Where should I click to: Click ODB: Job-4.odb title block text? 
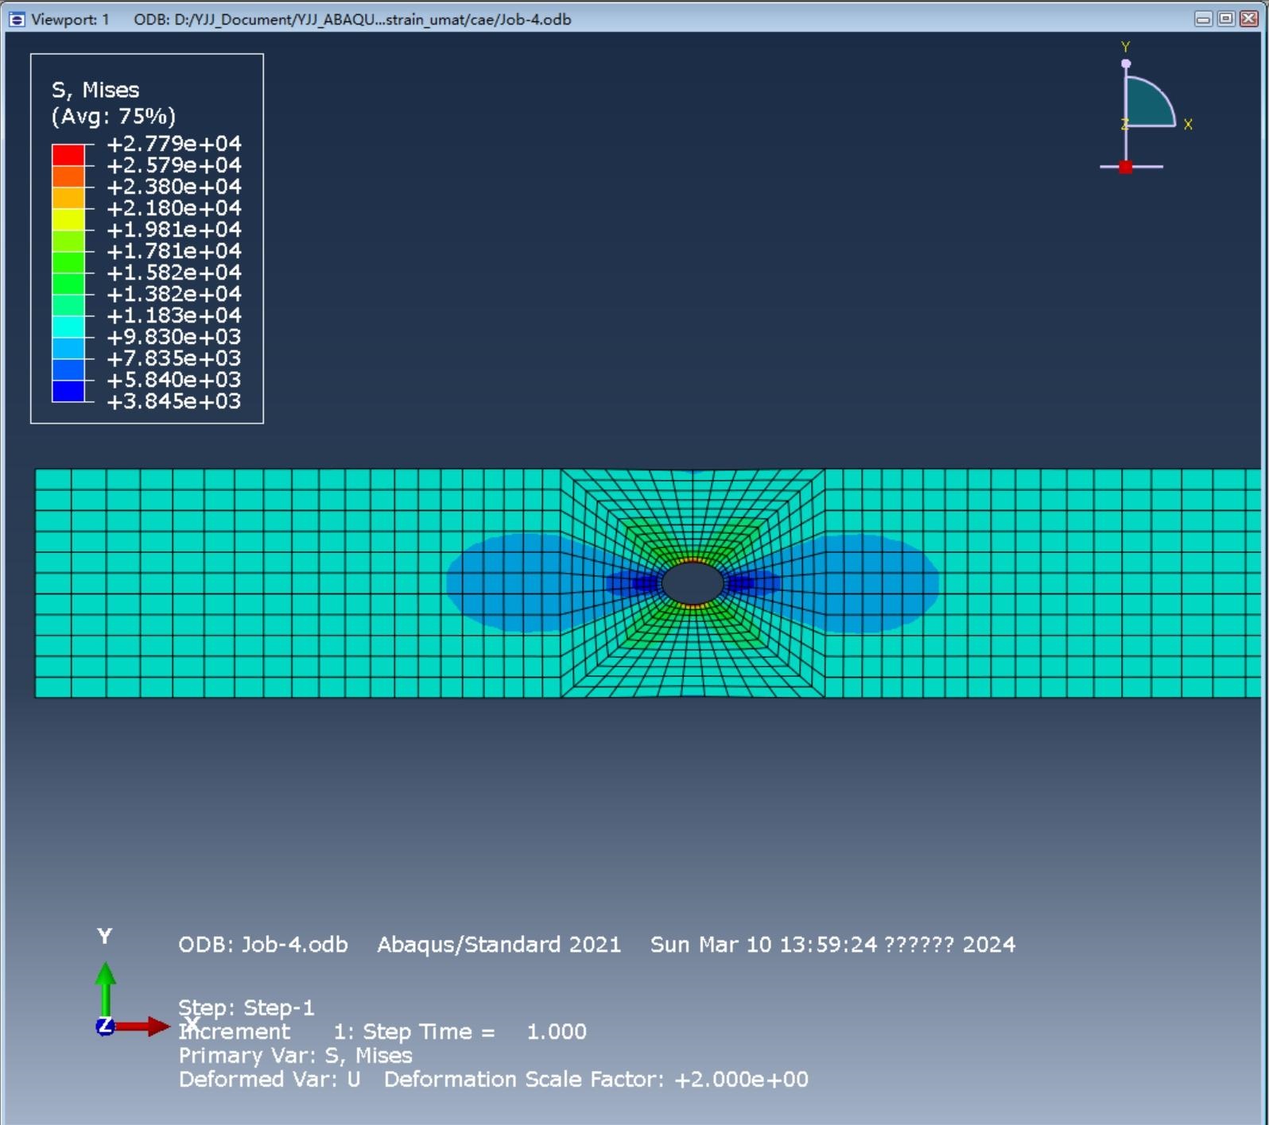pos(263,944)
